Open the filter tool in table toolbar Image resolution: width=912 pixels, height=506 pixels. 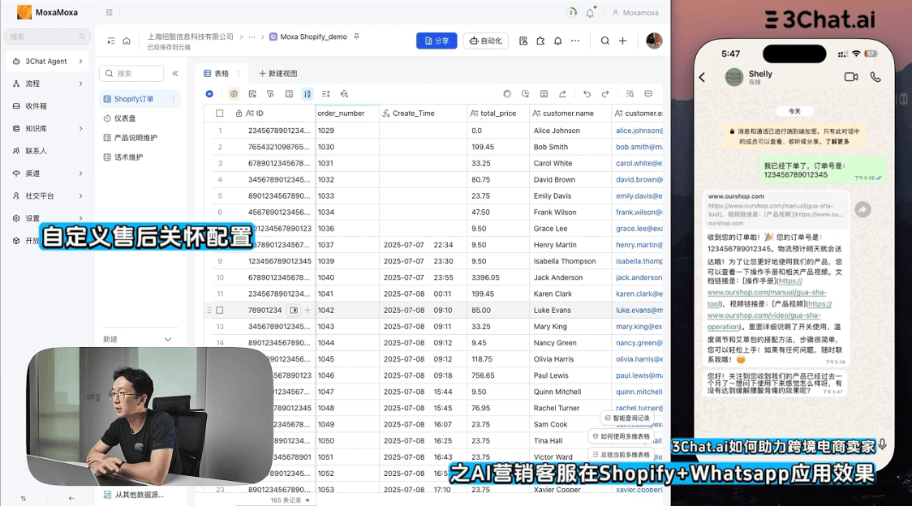[x=270, y=94]
